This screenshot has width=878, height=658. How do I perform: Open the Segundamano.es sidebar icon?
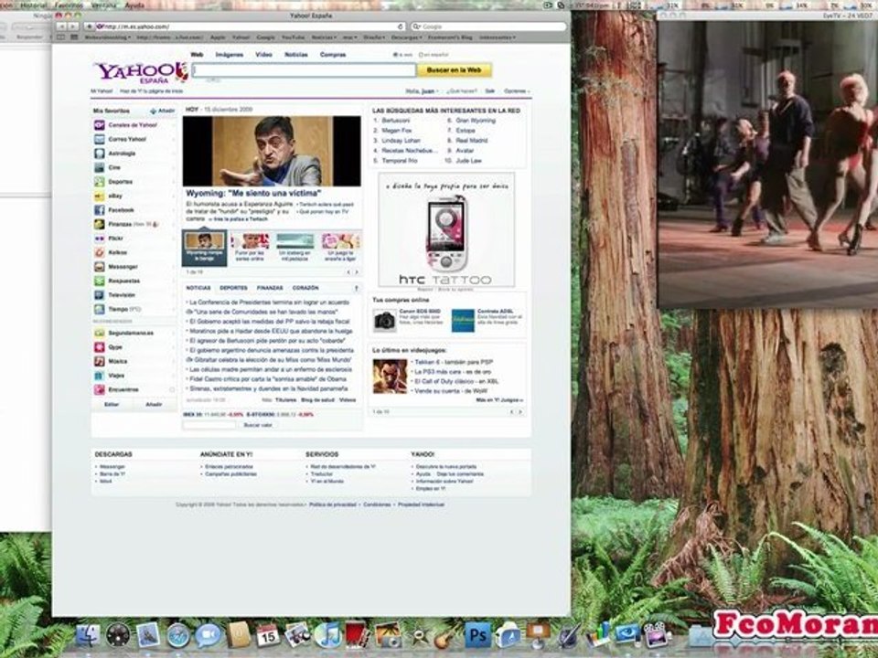pyautogui.click(x=99, y=333)
